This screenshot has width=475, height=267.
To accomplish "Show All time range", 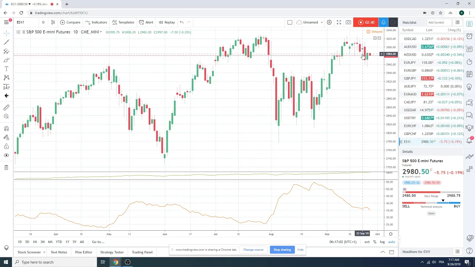I will [82, 242].
